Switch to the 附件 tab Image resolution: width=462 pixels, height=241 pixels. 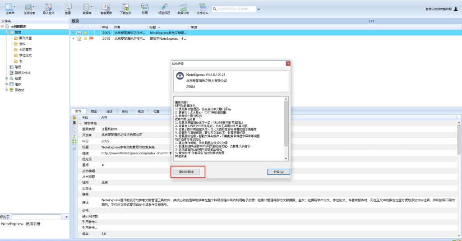[x=125, y=111]
